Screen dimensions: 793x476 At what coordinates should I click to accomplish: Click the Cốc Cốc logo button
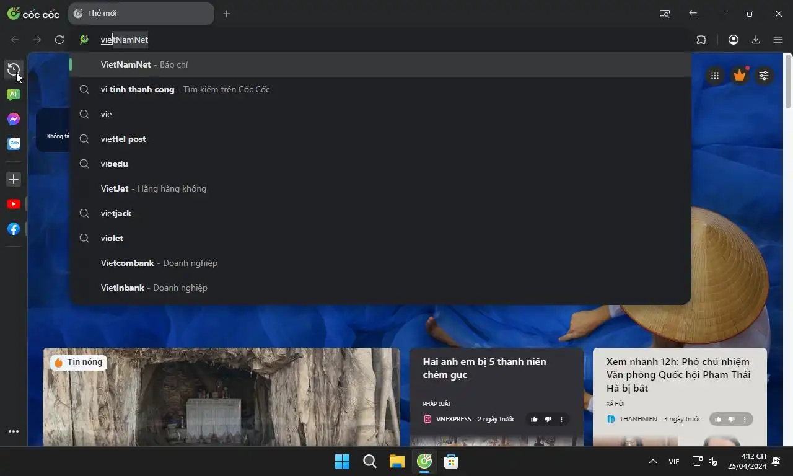(x=33, y=14)
